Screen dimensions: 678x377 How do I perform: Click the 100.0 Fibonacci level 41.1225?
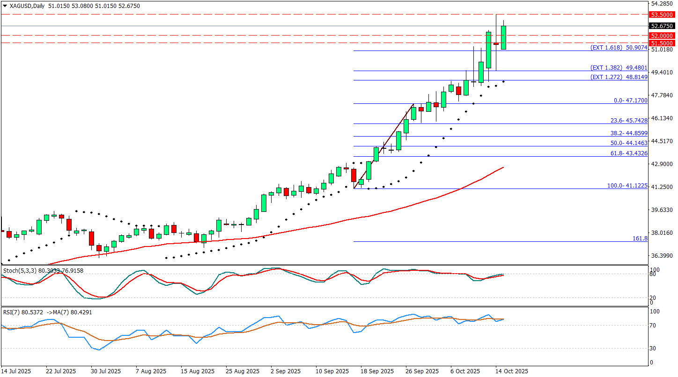627,186
